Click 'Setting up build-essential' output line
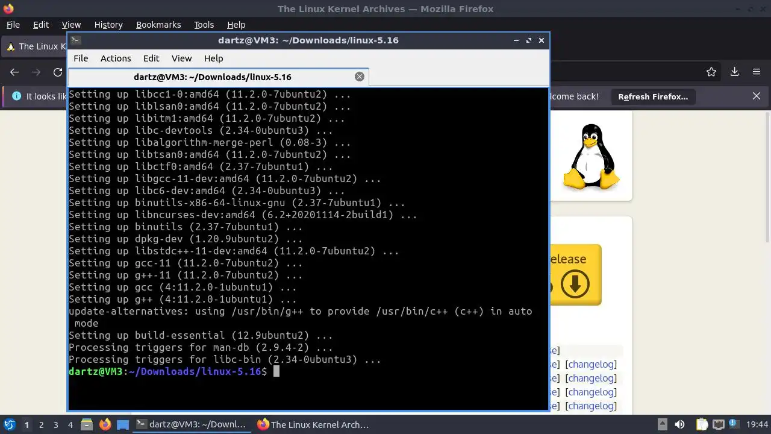The width and height of the screenshot is (771, 434). point(201,335)
